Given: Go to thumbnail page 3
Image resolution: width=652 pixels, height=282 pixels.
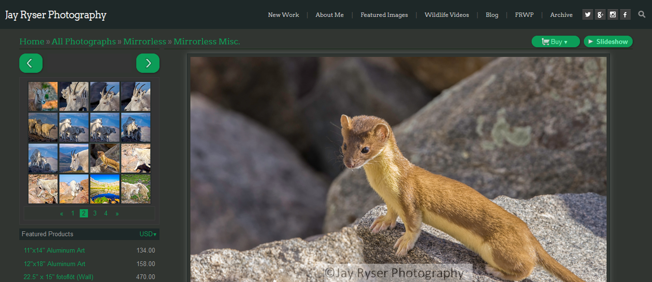Looking at the screenshot, I should [95, 213].
